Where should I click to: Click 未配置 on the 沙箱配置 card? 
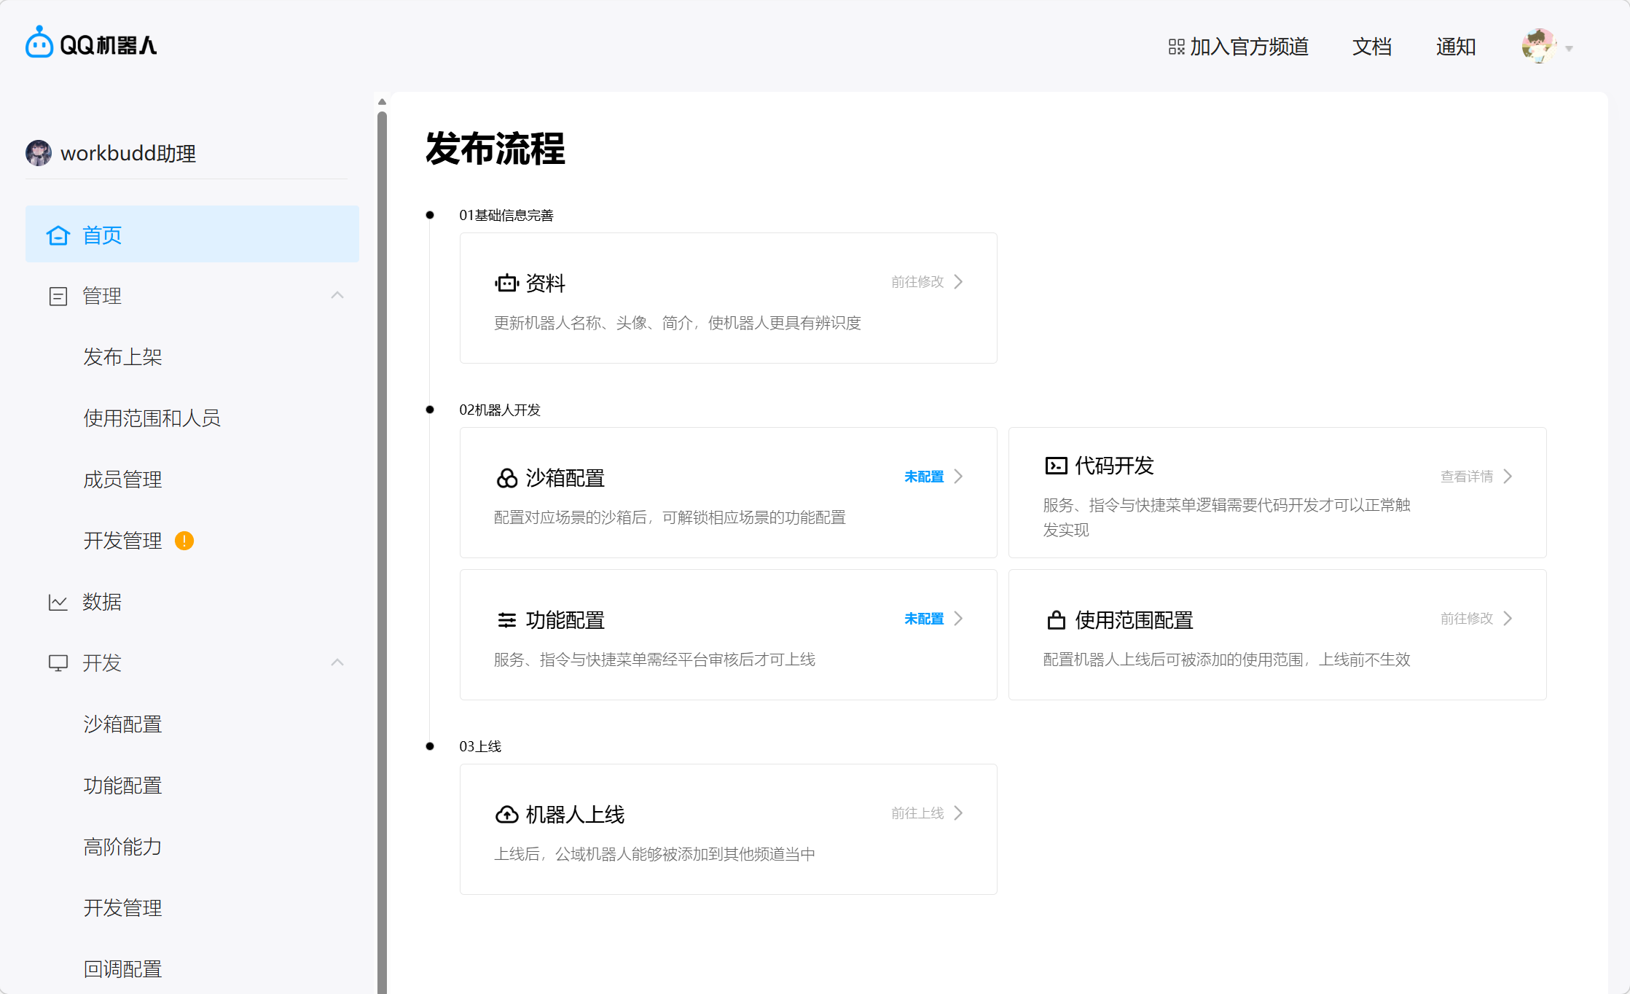pyautogui.click(x=924, y=477)
